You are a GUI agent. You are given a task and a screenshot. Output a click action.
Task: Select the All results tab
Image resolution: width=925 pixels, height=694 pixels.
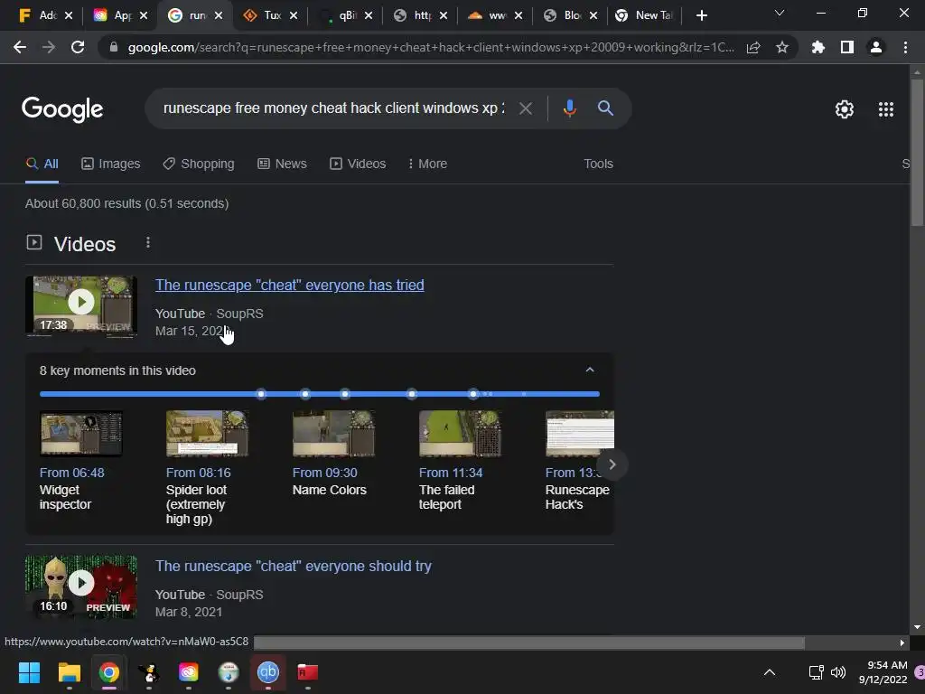42,164
